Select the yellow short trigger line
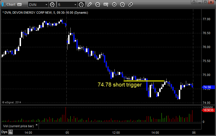Screen dimensions: 216x136 [x=144, y=81]
